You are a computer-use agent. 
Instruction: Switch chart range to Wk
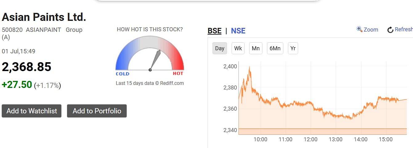[x=238, y=48]
